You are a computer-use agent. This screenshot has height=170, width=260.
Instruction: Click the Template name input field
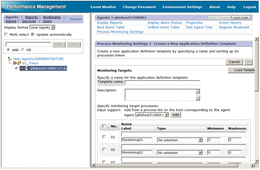(162, 82)
